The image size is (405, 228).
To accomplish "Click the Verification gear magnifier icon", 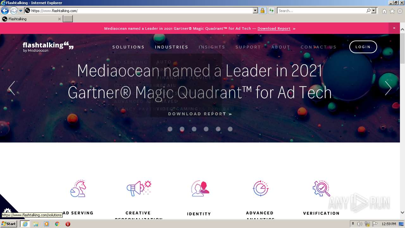I will 321,188.
